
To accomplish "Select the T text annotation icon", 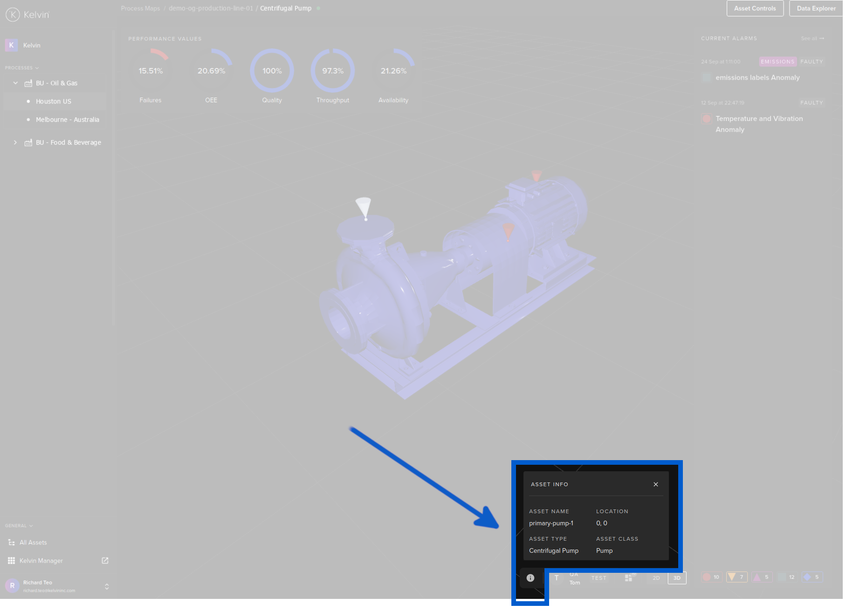I will [x=557, y=578].
